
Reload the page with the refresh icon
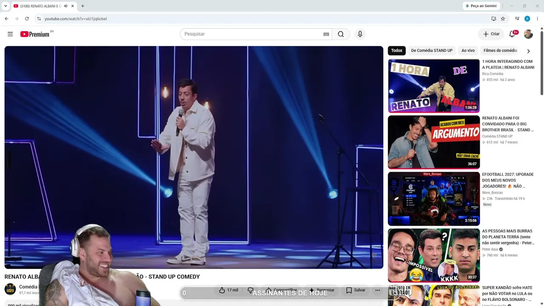27,19
